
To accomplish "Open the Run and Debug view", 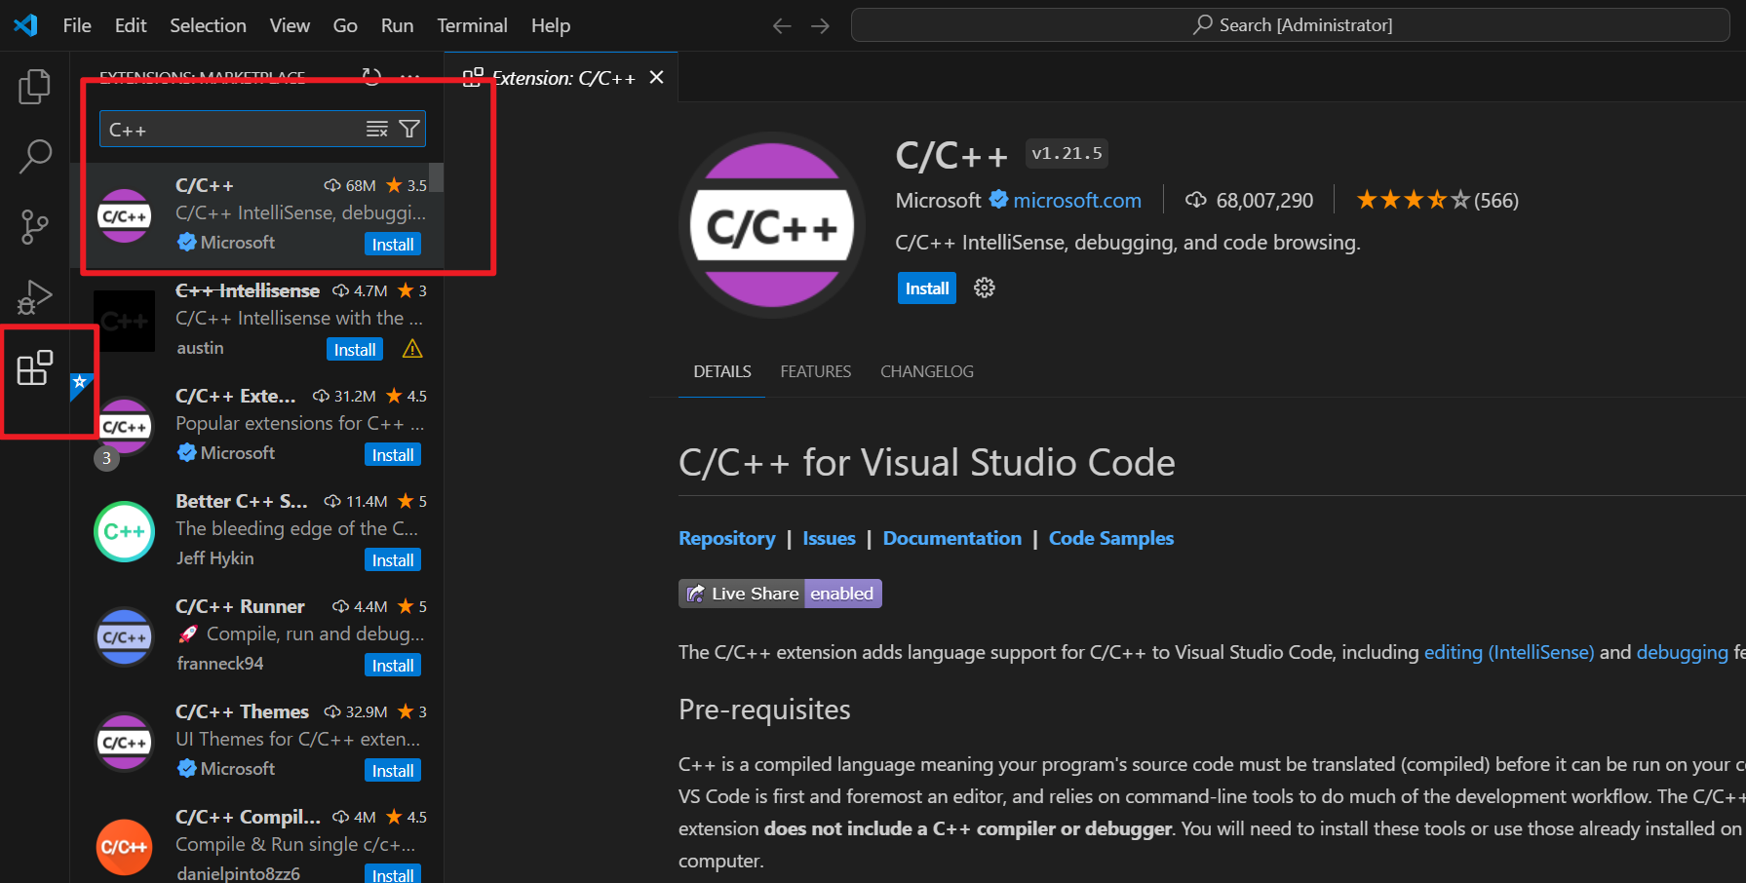I will coord(34,297).
